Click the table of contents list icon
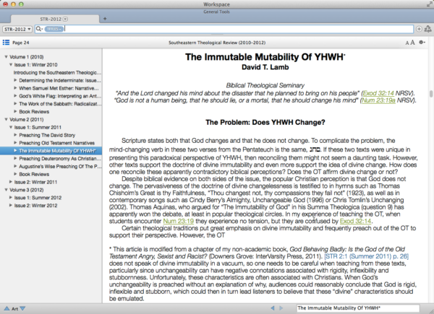This screenshot has height=314, width=434. pyautogui.click(x=6, y=43)
